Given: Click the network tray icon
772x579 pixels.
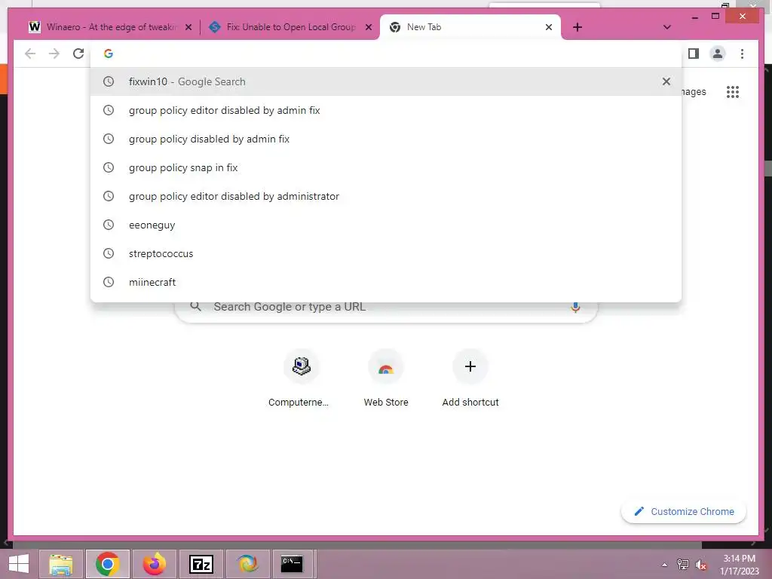Looking at the screenshot, I should click(x=683, y=564).
